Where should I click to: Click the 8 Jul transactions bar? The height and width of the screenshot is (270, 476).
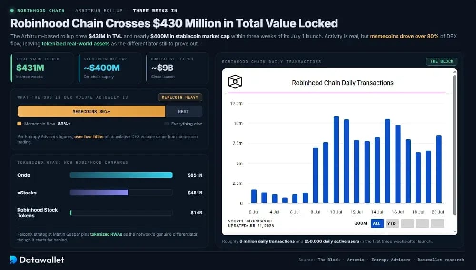click(x=316, y=175)
